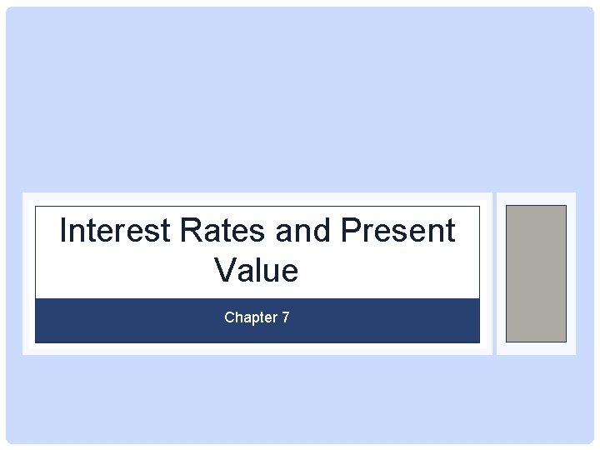
Task: Click the white space left of "Value"
Action: pos(124,270)
